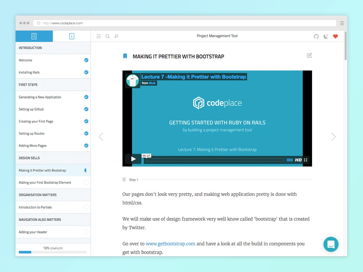Play the lecture video
Viewport: 363px width, 272px height.
(x=133, y=159)
